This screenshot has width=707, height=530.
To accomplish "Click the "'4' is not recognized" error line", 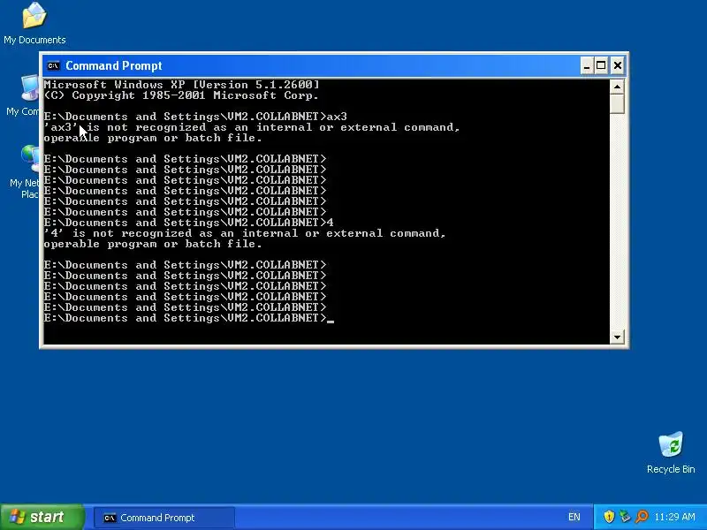I will [245, 233].
